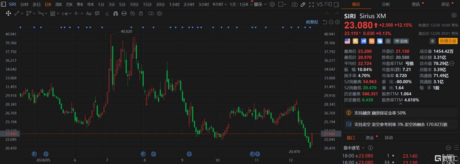
Task: Open quote panel settings gear
Action: pyautogui.click(x=454, y=16)
